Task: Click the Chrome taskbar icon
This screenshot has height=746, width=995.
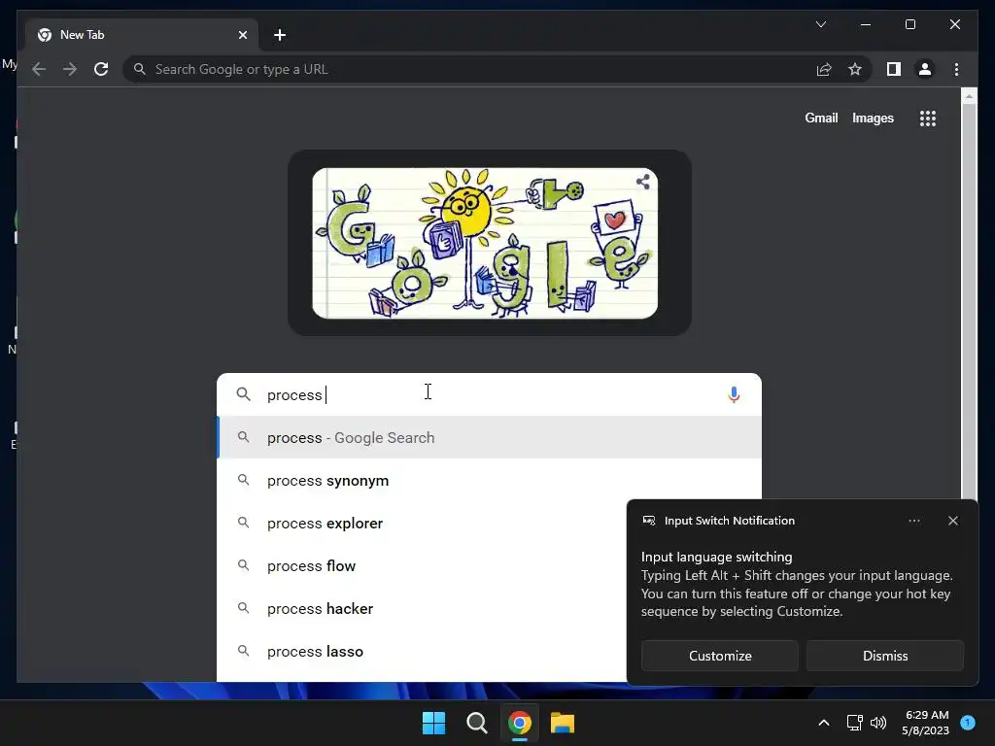Action: tap(519, 723)
